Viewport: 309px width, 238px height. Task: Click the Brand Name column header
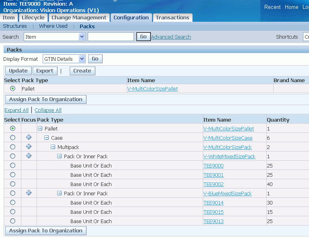click(289, 80)
